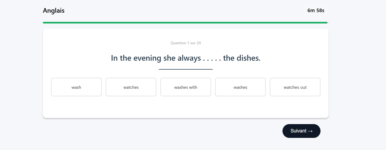386x150 pixels.
Task: Click the word "always" in the sentence
Action: (189, 58)
